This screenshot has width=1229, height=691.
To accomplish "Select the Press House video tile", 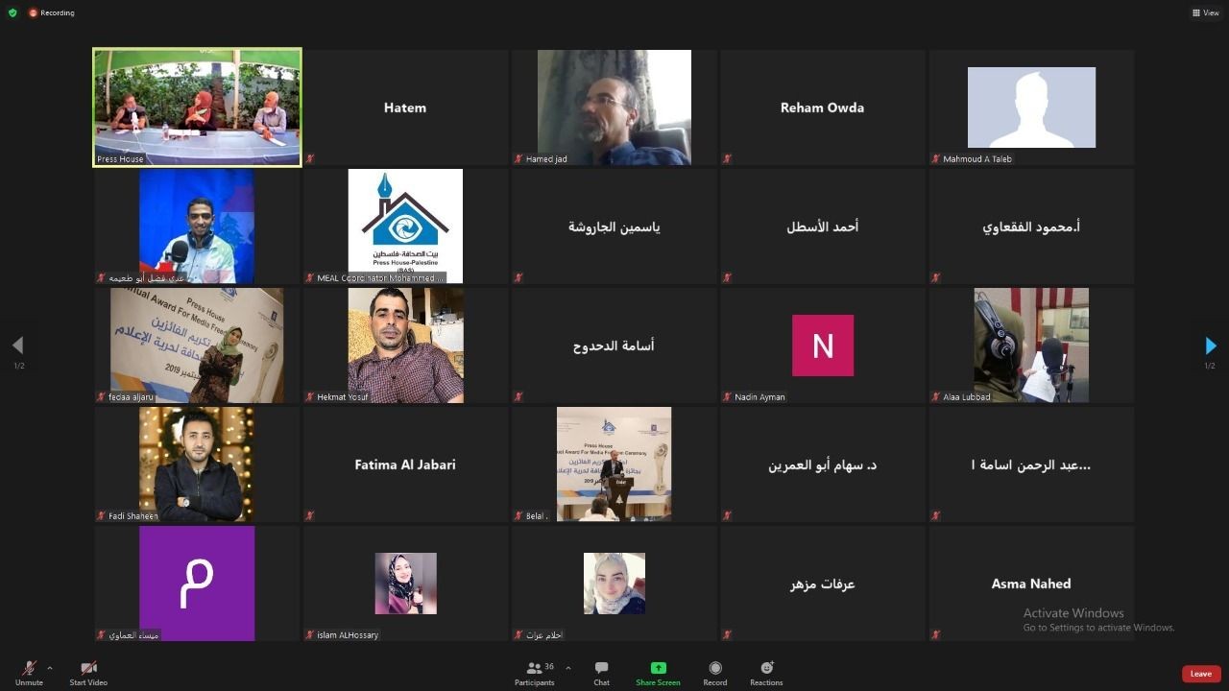I will click(197, 107).
